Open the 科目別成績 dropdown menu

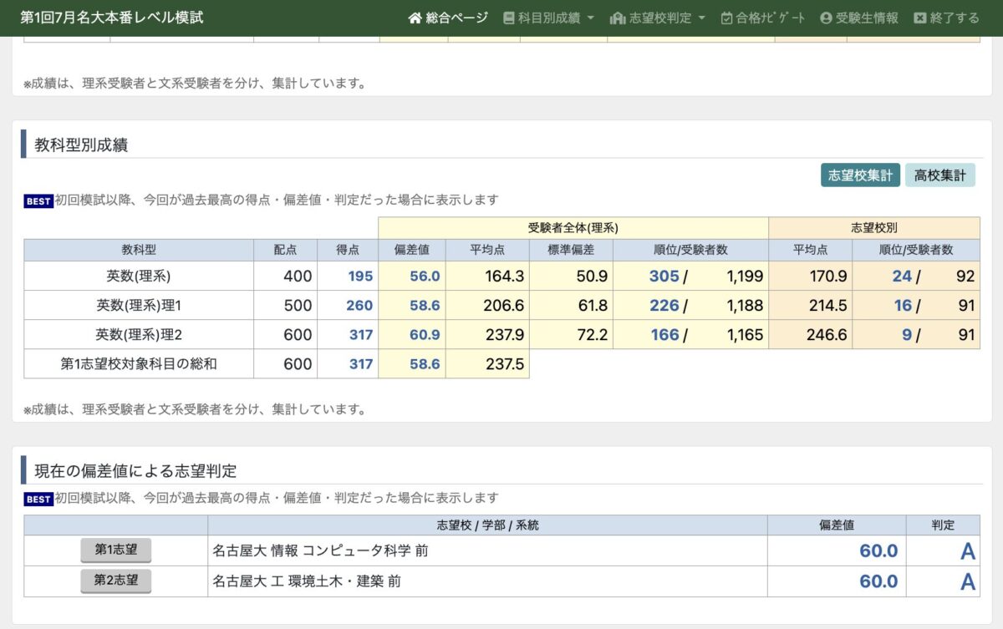coord(549,18)
